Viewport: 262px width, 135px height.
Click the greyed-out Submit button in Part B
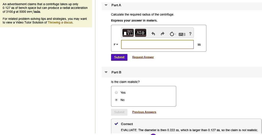(119, 112)
